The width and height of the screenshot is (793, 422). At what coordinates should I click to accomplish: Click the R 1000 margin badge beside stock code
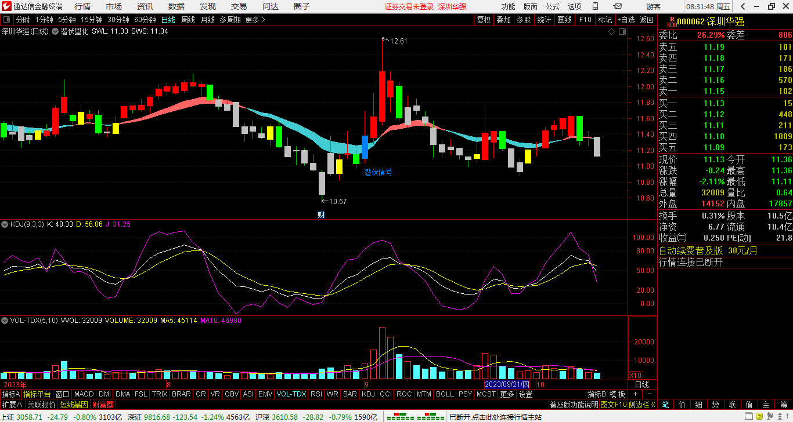(x=672, y=22)
